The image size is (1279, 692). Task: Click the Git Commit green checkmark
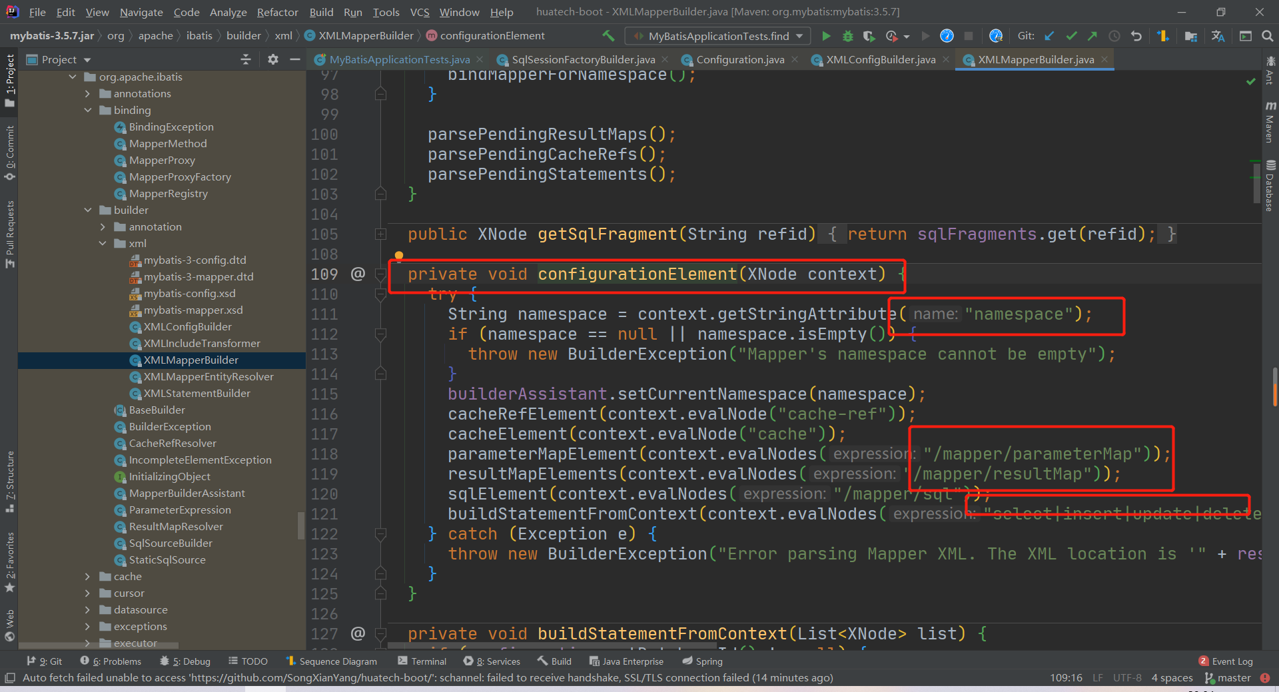1071,36
